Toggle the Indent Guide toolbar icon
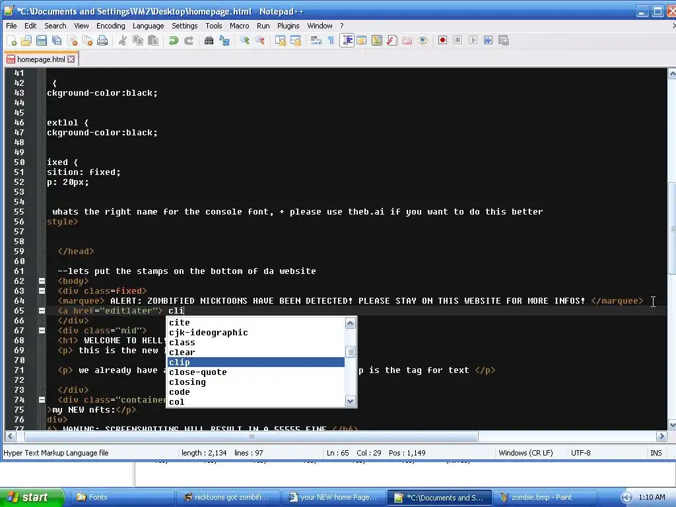 click(347, 40)
